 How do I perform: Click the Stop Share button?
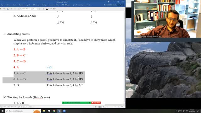[96, 103]
